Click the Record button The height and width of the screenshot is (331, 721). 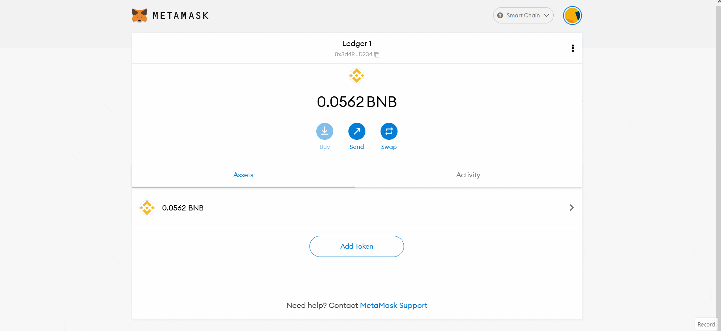(x=706, y=324)
